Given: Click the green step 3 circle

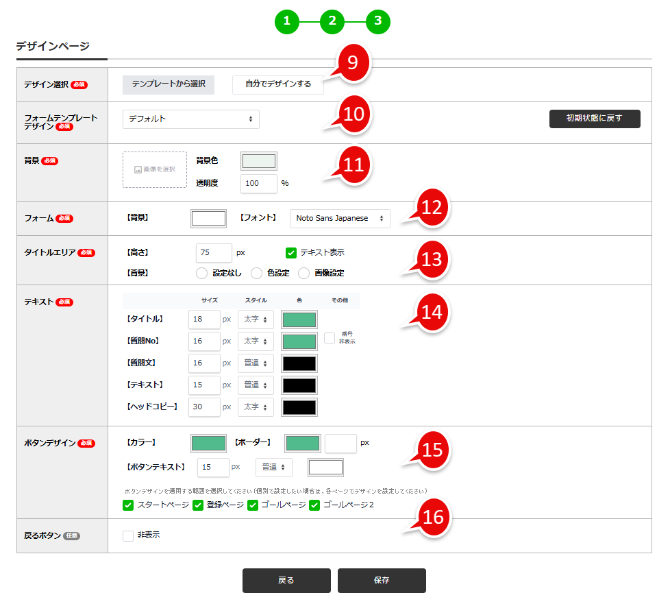Looking at the screenshot, I should click(378, 22).
